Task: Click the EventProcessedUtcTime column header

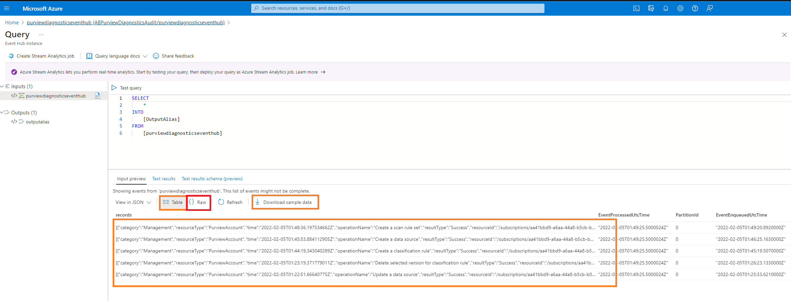Action: coord(624,215)
